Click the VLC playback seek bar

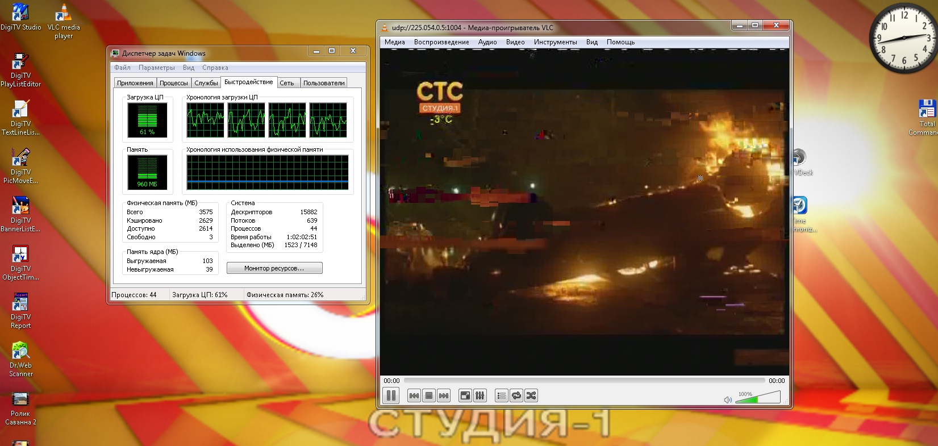[x=584, y=381]
